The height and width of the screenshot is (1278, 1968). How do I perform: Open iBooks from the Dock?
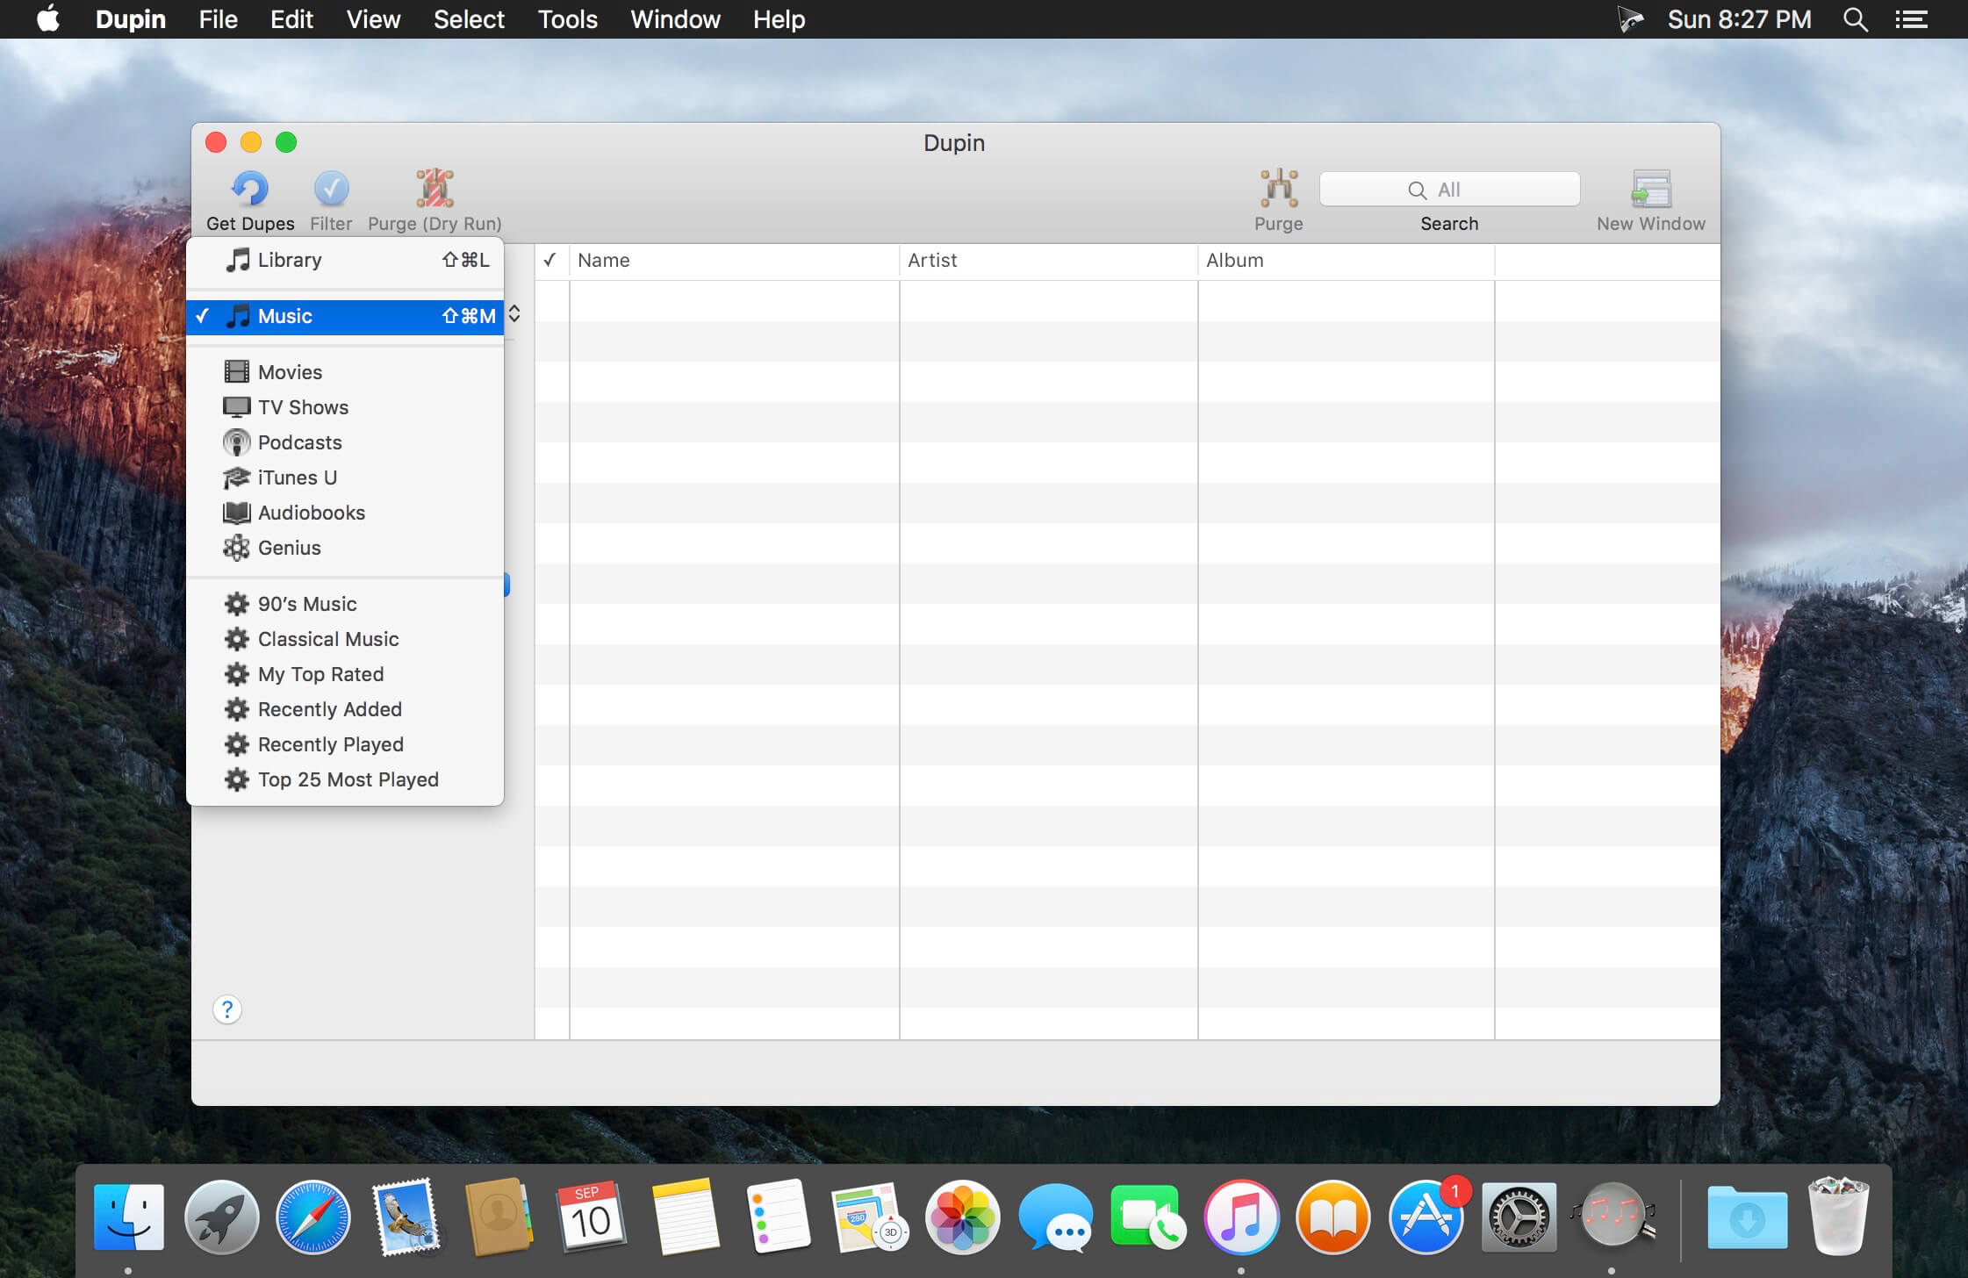[x=1333, y=1217]
